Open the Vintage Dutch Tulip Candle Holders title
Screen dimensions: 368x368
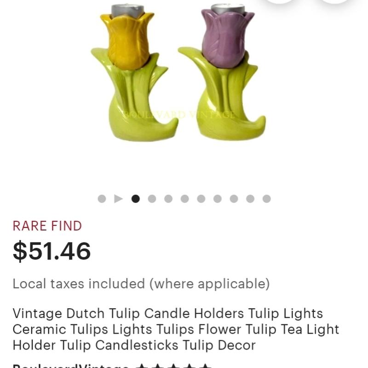pos(176,329)
